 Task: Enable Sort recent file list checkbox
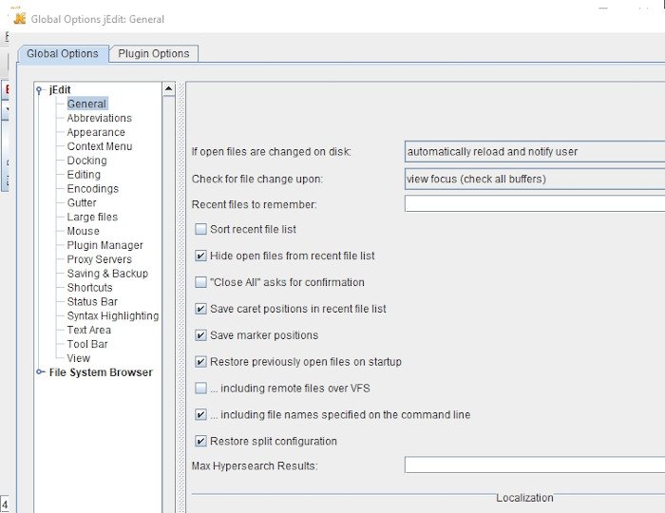click(x=200, y=229)
